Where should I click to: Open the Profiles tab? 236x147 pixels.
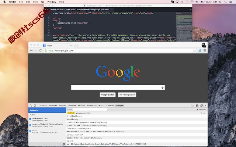(x=81, y=105)
